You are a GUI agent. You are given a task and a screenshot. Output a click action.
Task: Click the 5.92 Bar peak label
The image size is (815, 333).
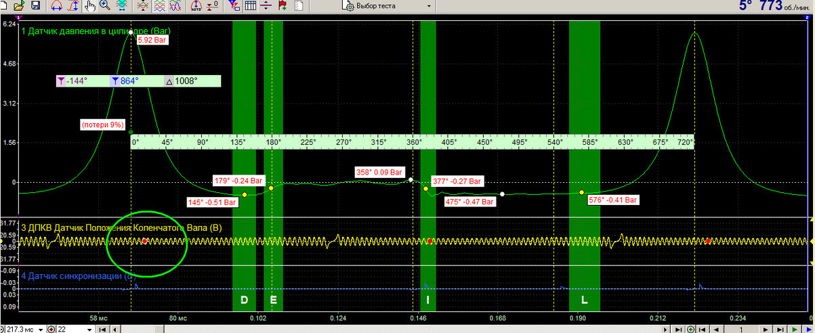pyautogui.click(x=152, y=40)
